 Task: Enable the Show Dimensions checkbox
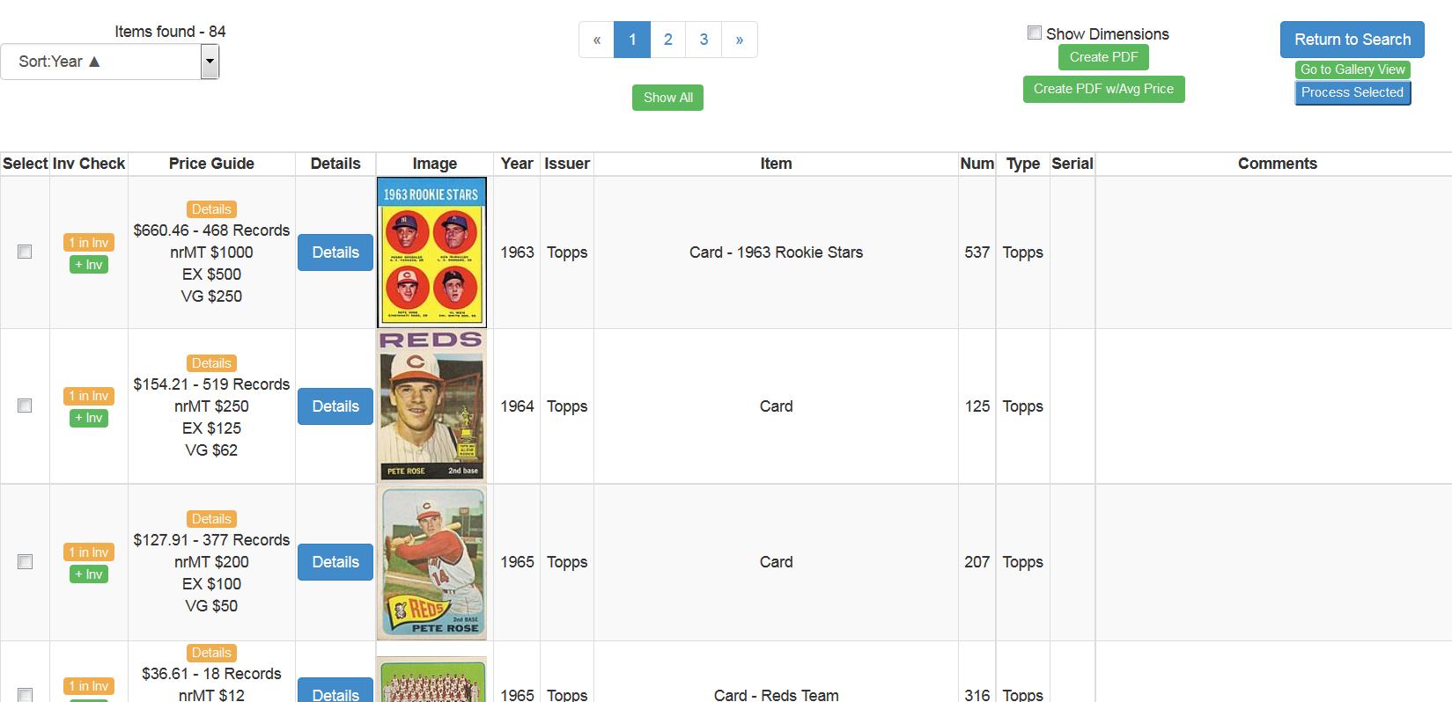pyautogui.click(x=1035, y=33)
